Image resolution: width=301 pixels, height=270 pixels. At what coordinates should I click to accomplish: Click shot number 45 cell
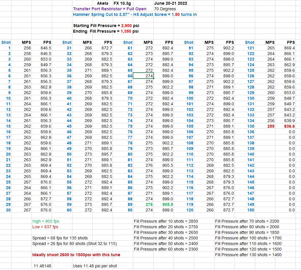pos(69,126)
